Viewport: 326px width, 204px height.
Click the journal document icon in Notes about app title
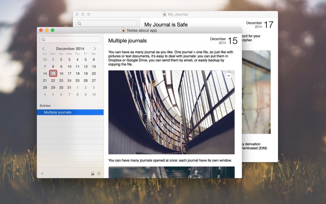point(123,30)
